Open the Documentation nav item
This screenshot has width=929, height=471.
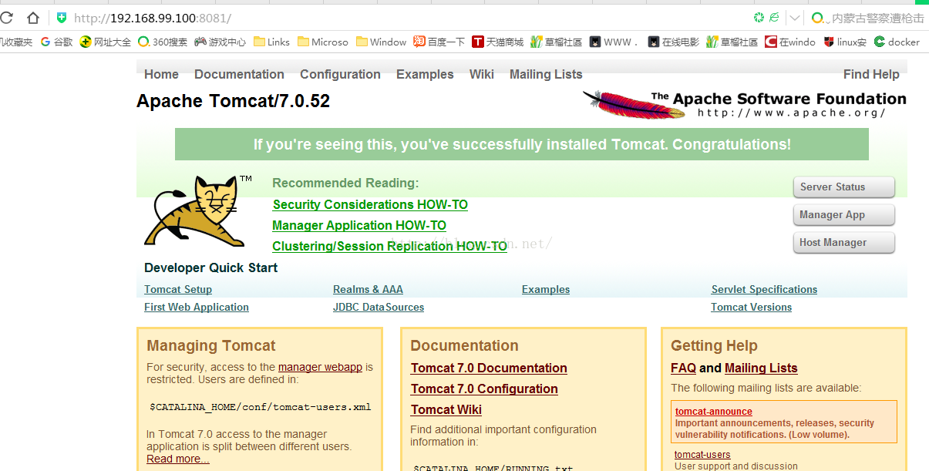pyautogui.click(x=239, y=74)
